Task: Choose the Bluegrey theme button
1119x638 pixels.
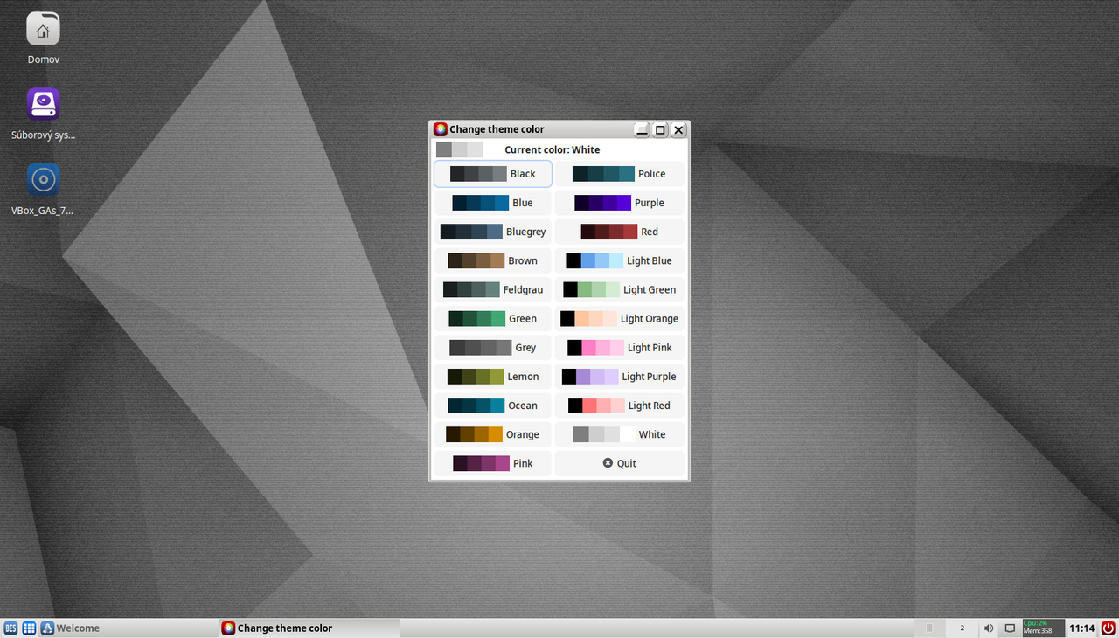Action: click(493, 232)
